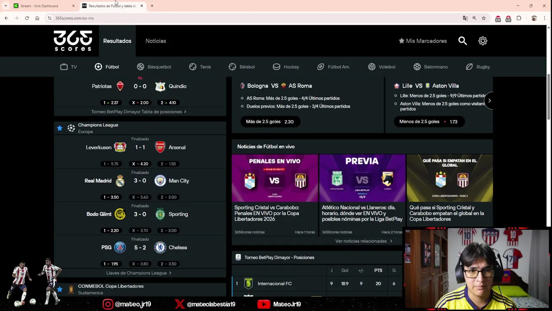Open the 365Scores home logo
This screenshot has width=552, height=311.
(73, 41)
